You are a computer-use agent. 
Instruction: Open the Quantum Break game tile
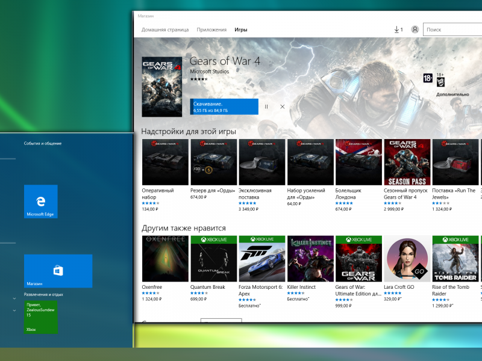tap(214, 259)
